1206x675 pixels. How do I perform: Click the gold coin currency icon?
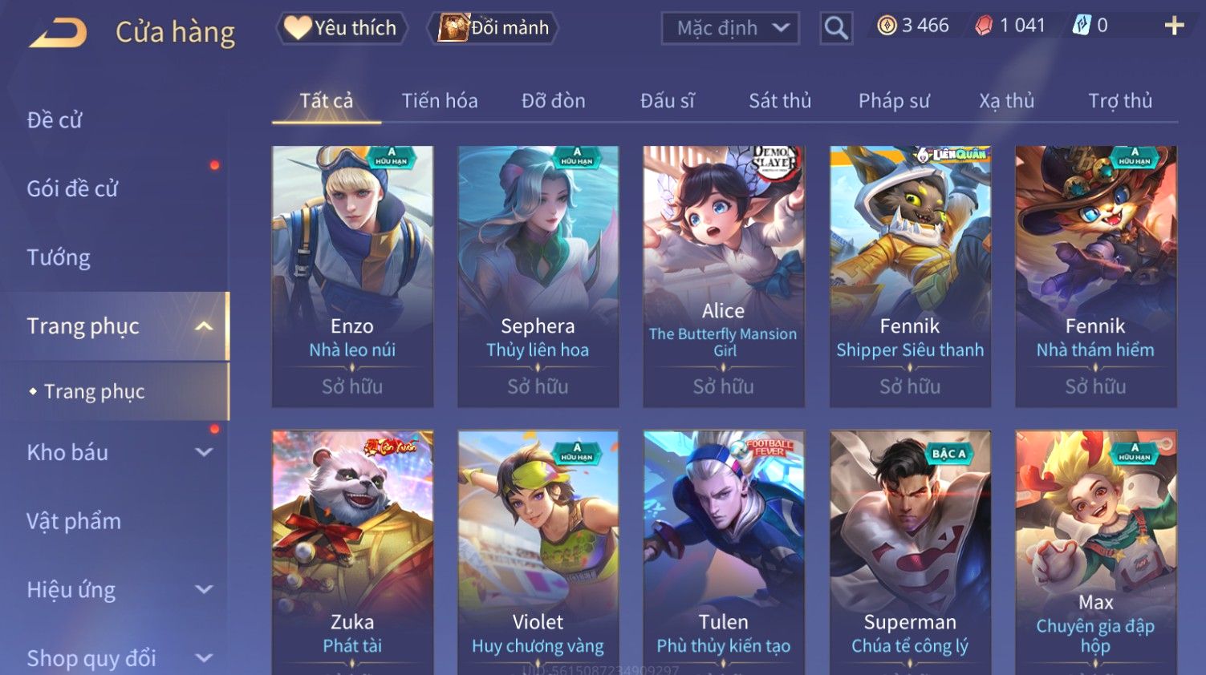pos(887,26)
